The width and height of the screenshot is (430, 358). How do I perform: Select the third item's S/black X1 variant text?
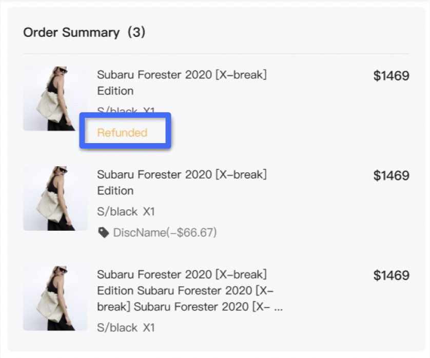[x=126, y=327]
